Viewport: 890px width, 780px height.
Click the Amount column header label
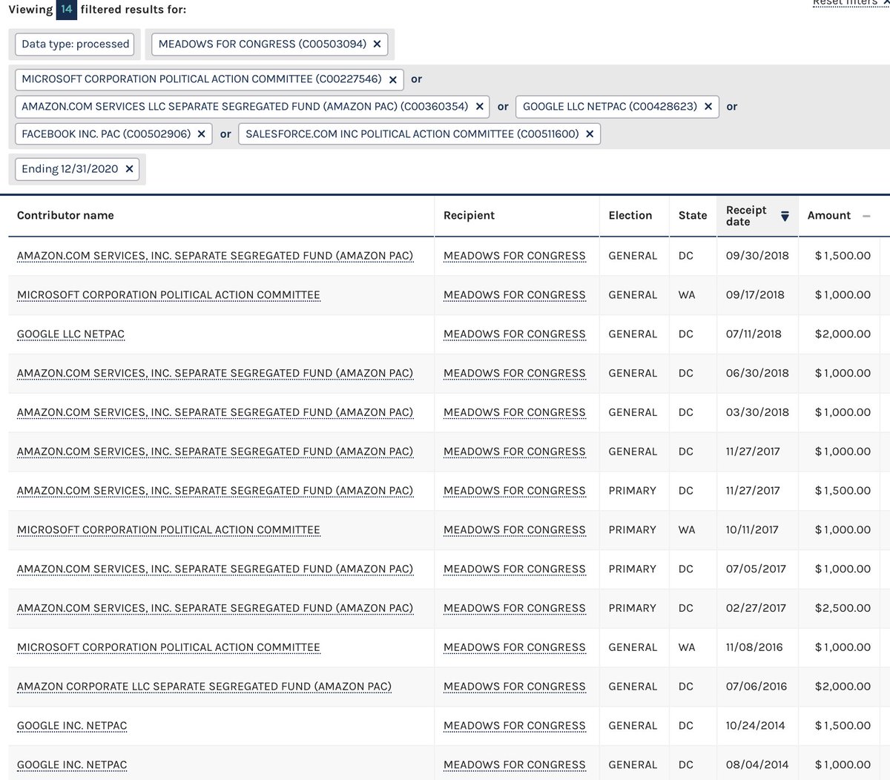829,216
